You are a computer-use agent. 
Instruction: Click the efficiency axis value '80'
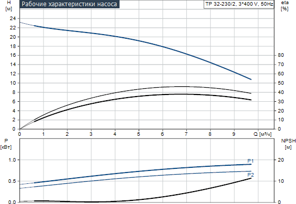coord(280,55)
